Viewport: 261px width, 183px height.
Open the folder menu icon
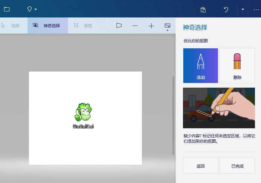7,9
